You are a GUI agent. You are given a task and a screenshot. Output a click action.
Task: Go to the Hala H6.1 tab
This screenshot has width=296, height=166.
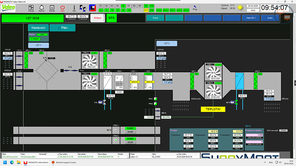tap(251, 18)
